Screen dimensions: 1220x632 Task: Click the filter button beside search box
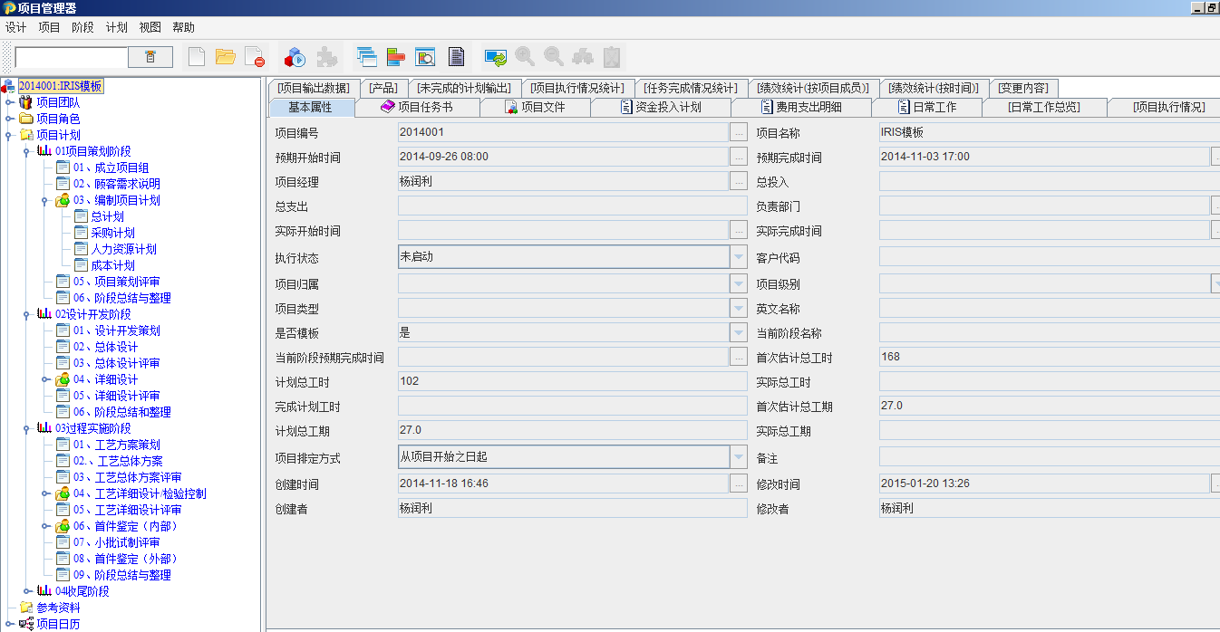150,57
